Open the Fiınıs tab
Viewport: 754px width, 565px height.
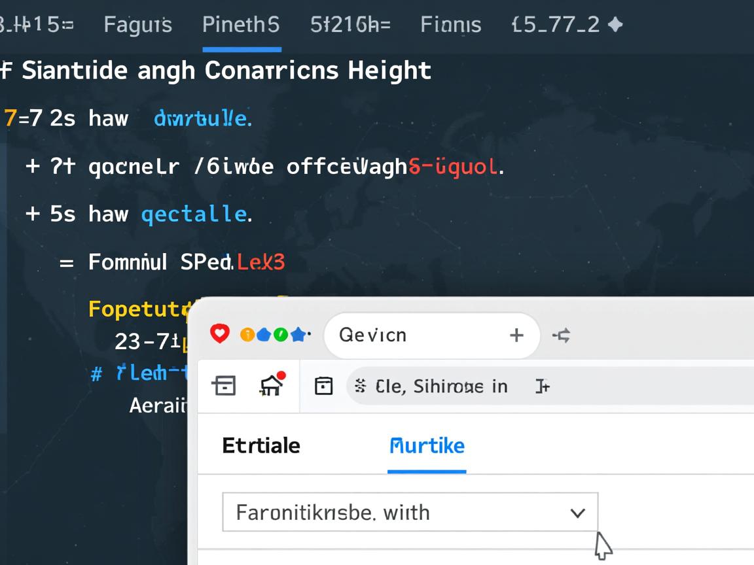tap(450, 25)
